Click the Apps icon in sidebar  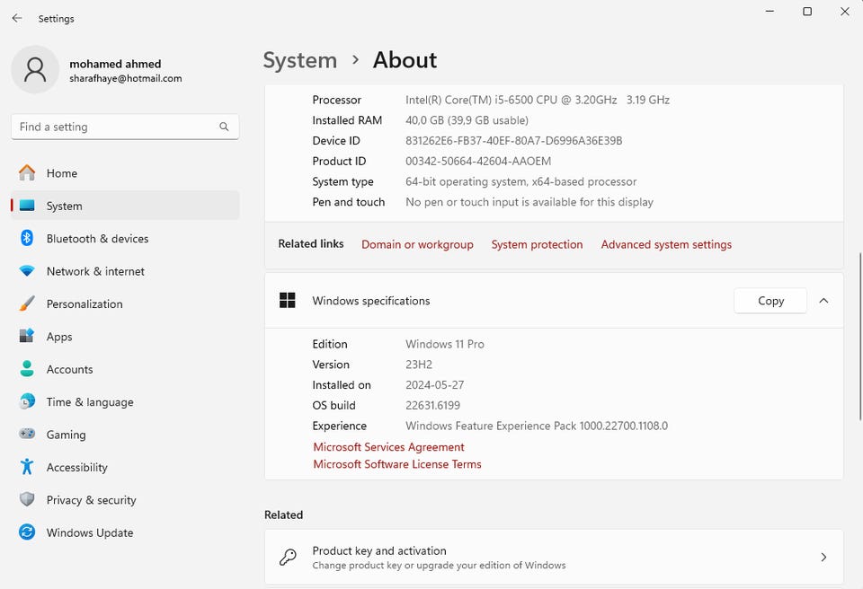click(x=26, y=336)
